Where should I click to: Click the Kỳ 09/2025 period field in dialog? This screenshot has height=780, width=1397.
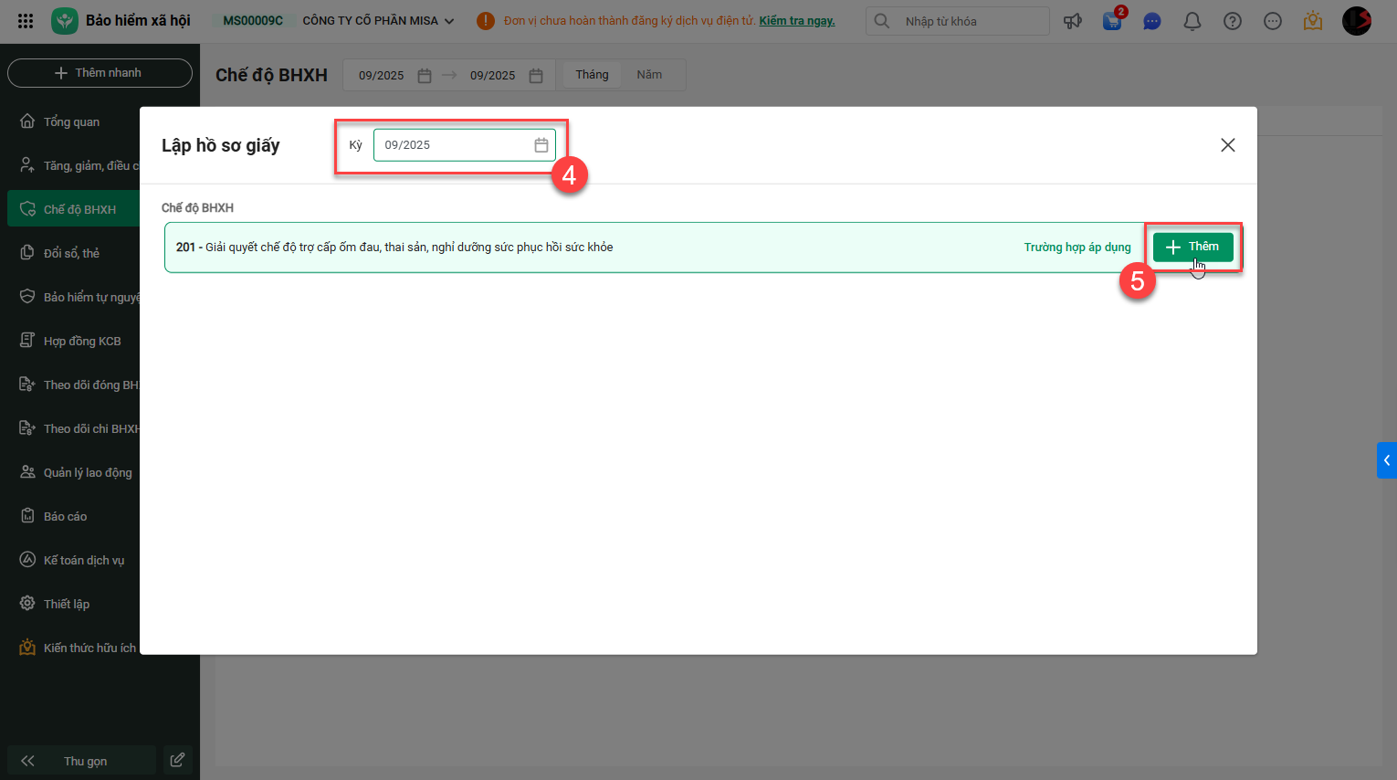[465, 145]
